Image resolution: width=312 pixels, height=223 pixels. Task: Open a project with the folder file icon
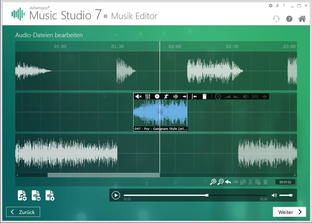coord(36,195)
